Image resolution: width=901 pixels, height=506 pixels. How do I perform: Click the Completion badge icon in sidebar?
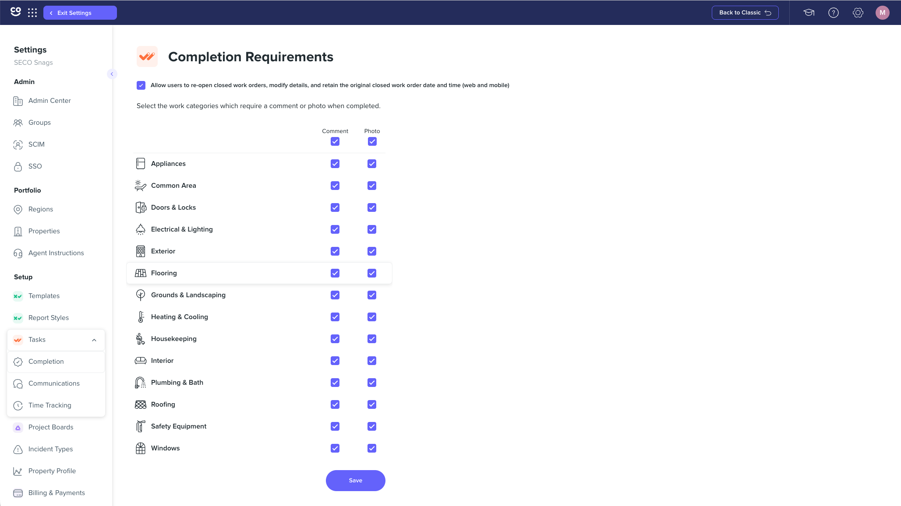tap(18, 362)
